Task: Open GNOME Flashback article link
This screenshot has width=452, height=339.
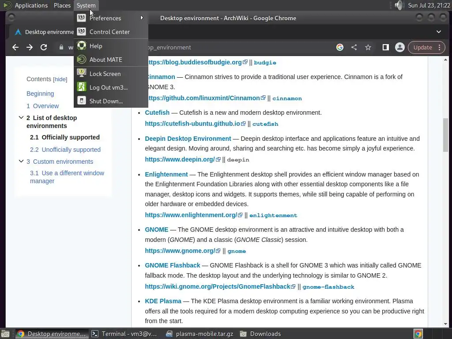Action: click(x=173, y=265)
